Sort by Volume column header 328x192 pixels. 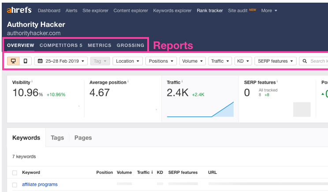(x=124, y=172)
